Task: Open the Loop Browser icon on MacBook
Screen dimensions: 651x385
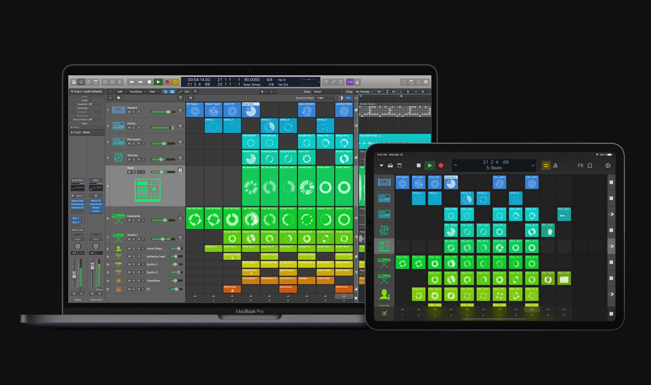Action: click(x=419, y=82)
